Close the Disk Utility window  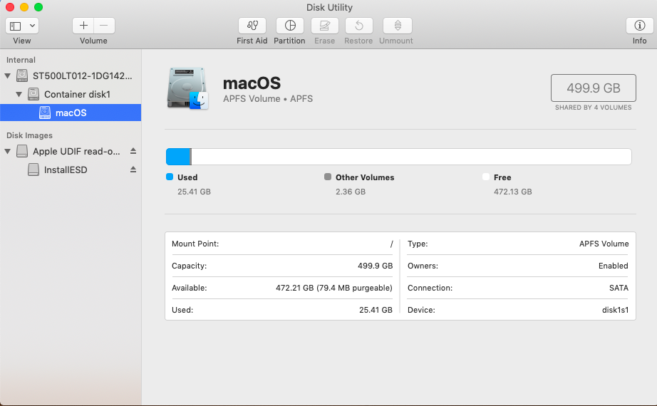(10, 7)
